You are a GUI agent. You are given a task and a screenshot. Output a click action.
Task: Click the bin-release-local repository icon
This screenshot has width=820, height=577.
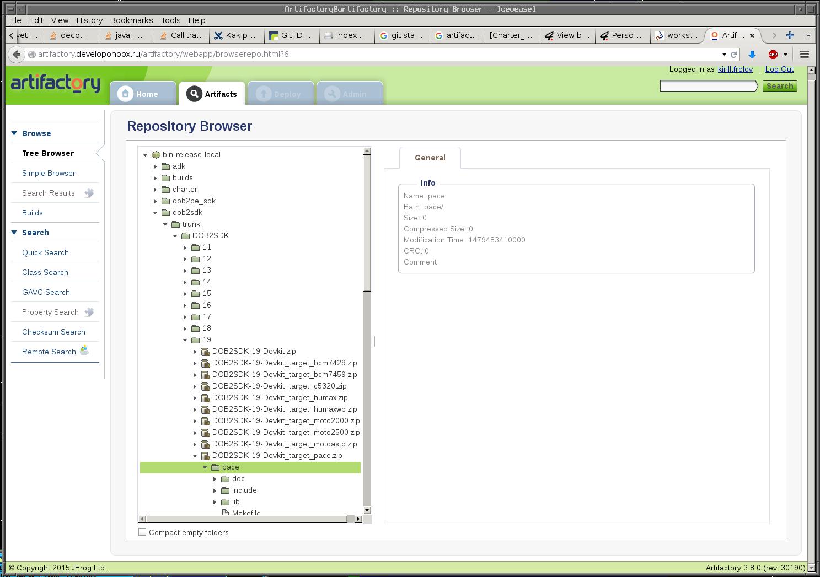coord(156,155)
